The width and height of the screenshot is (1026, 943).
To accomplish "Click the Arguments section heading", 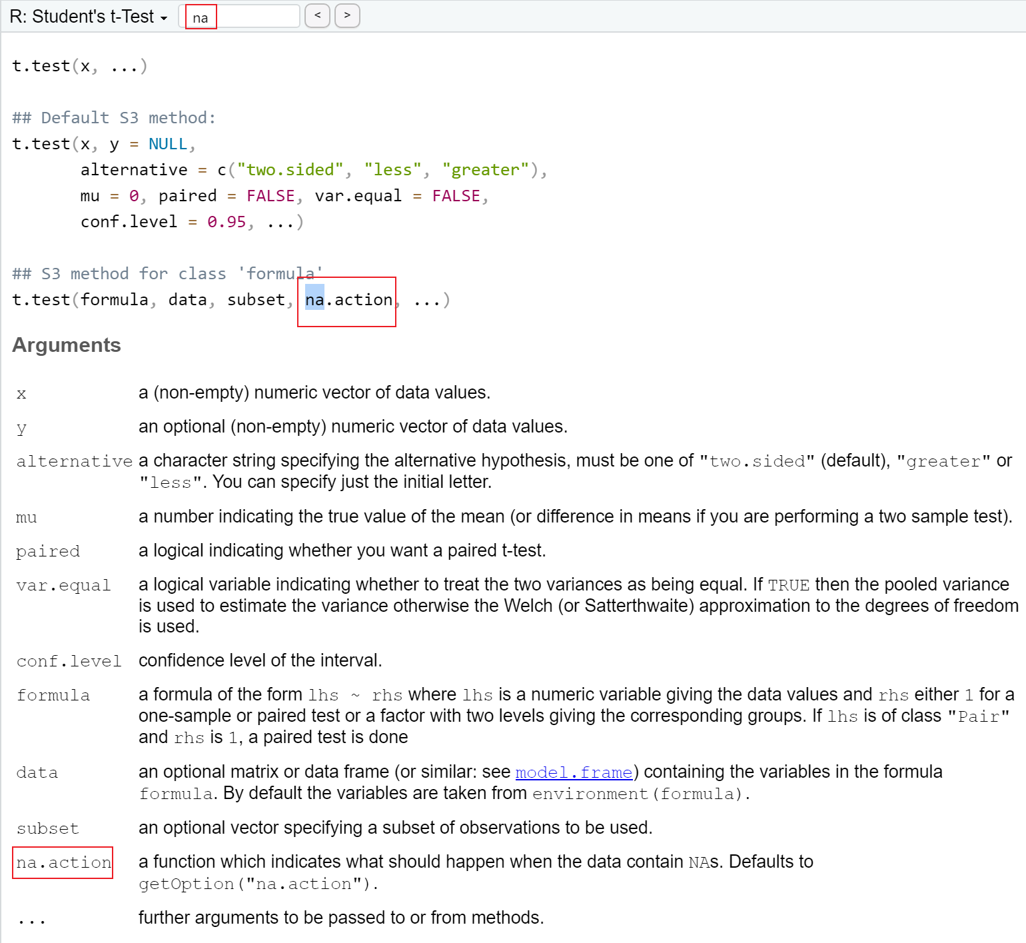I will [67, 345].
